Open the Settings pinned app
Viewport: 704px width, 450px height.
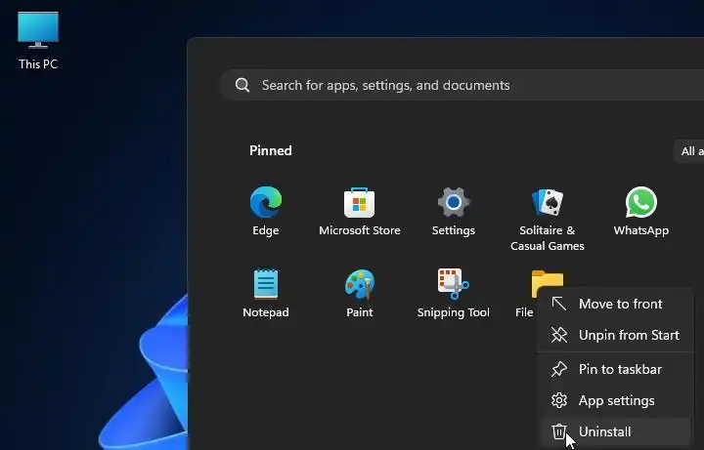[x=454, y=211]
